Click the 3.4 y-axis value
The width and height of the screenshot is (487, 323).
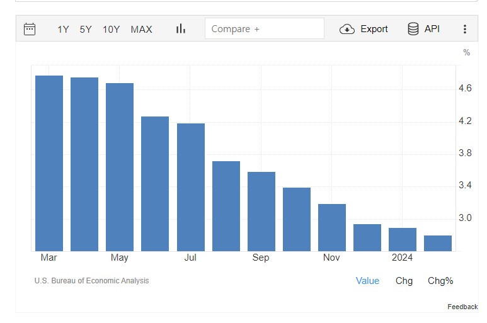click(465, 185)
